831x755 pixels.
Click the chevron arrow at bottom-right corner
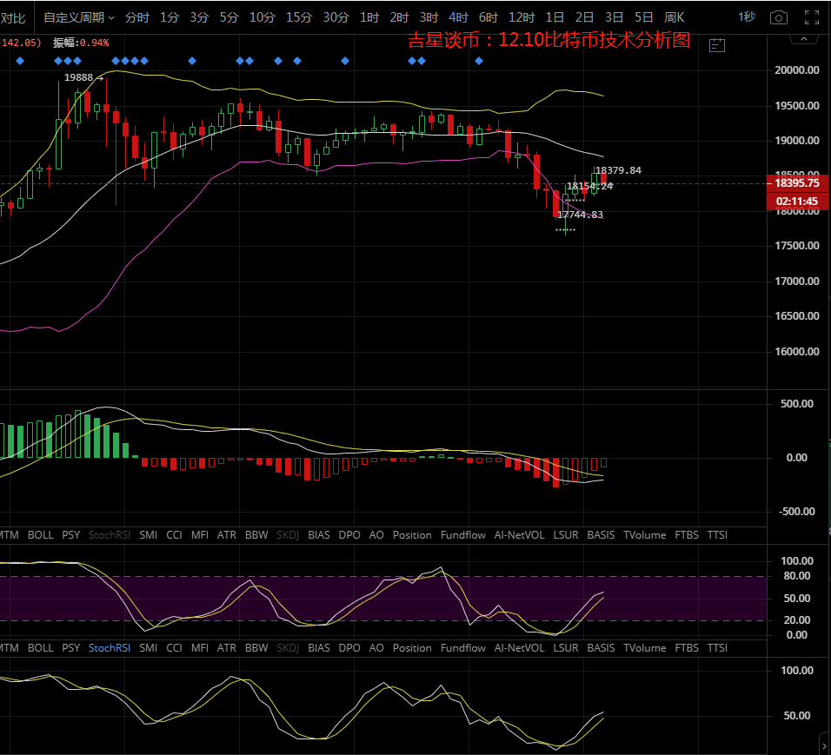point(823,745)
